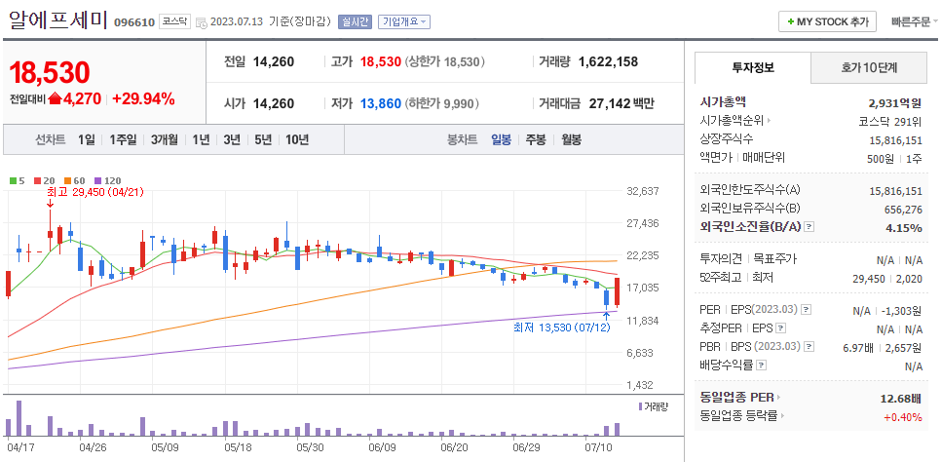Select the 주봉 candlestick chart
Viewport: 941px width, 462px height.
click(536, 140)
